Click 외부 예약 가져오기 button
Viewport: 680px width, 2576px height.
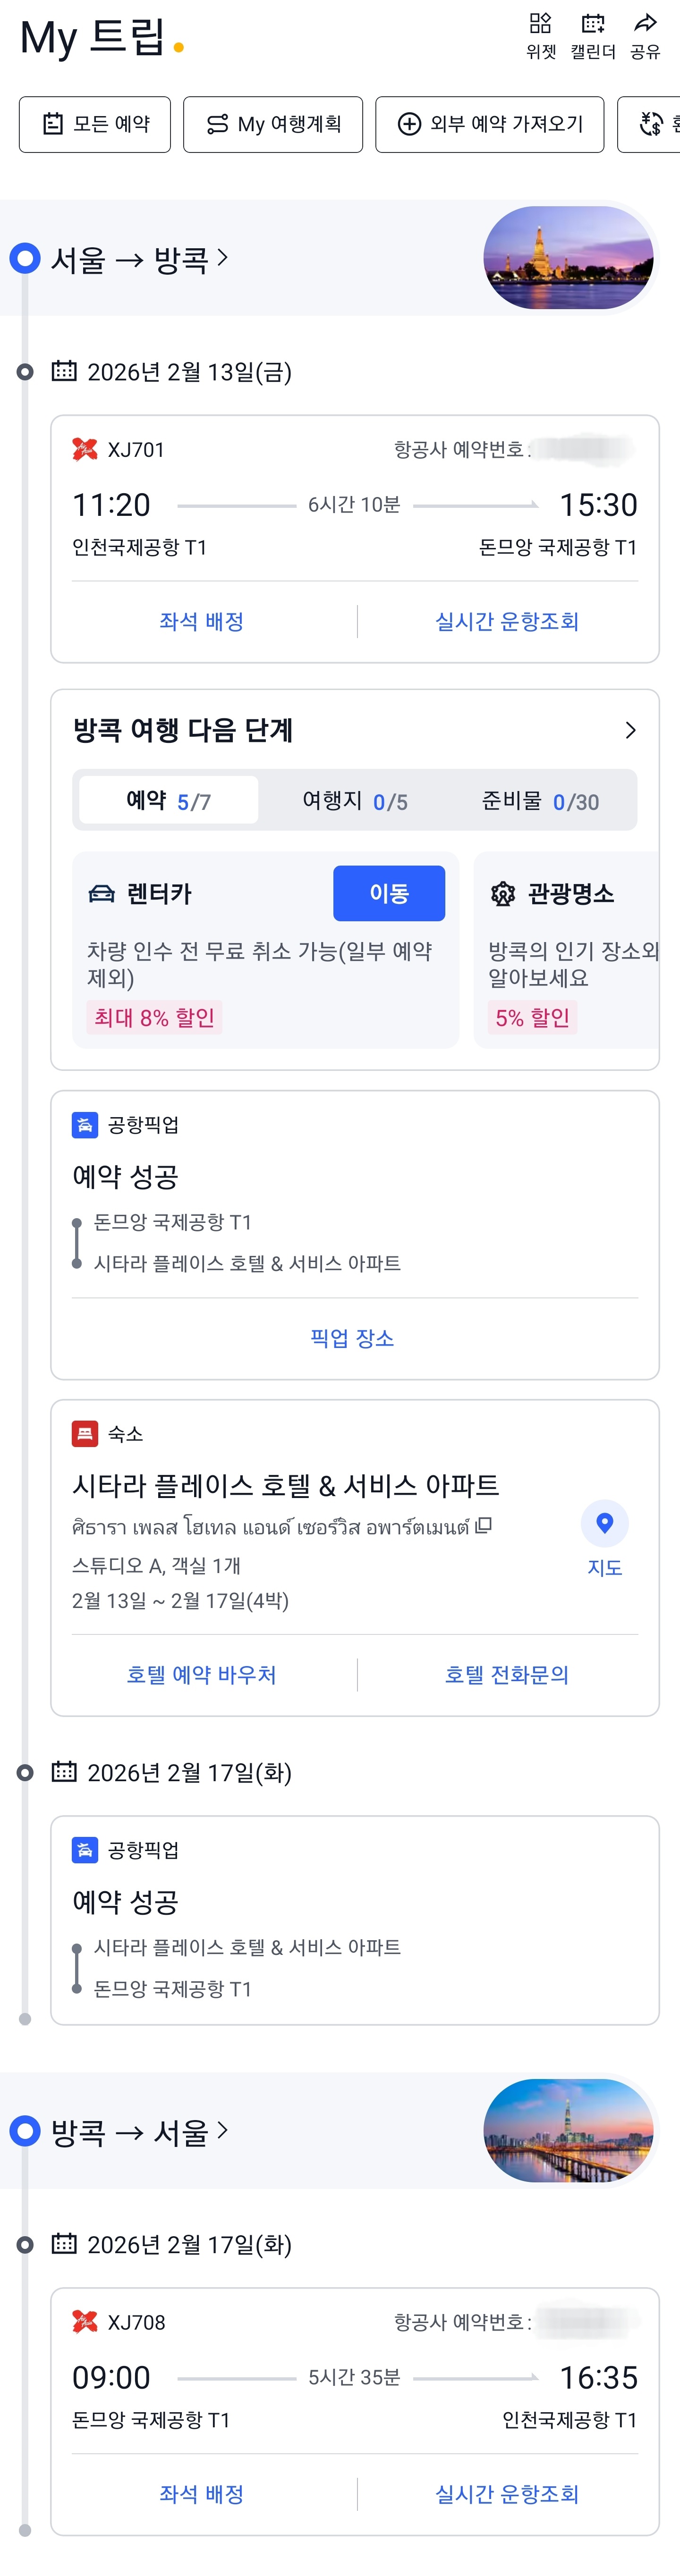pyautogui.click(x=489, y=124)
